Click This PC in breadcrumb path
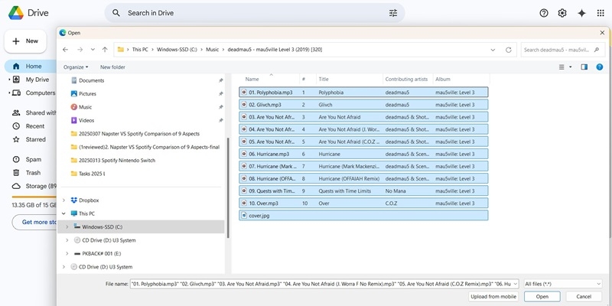 [140, 50]
